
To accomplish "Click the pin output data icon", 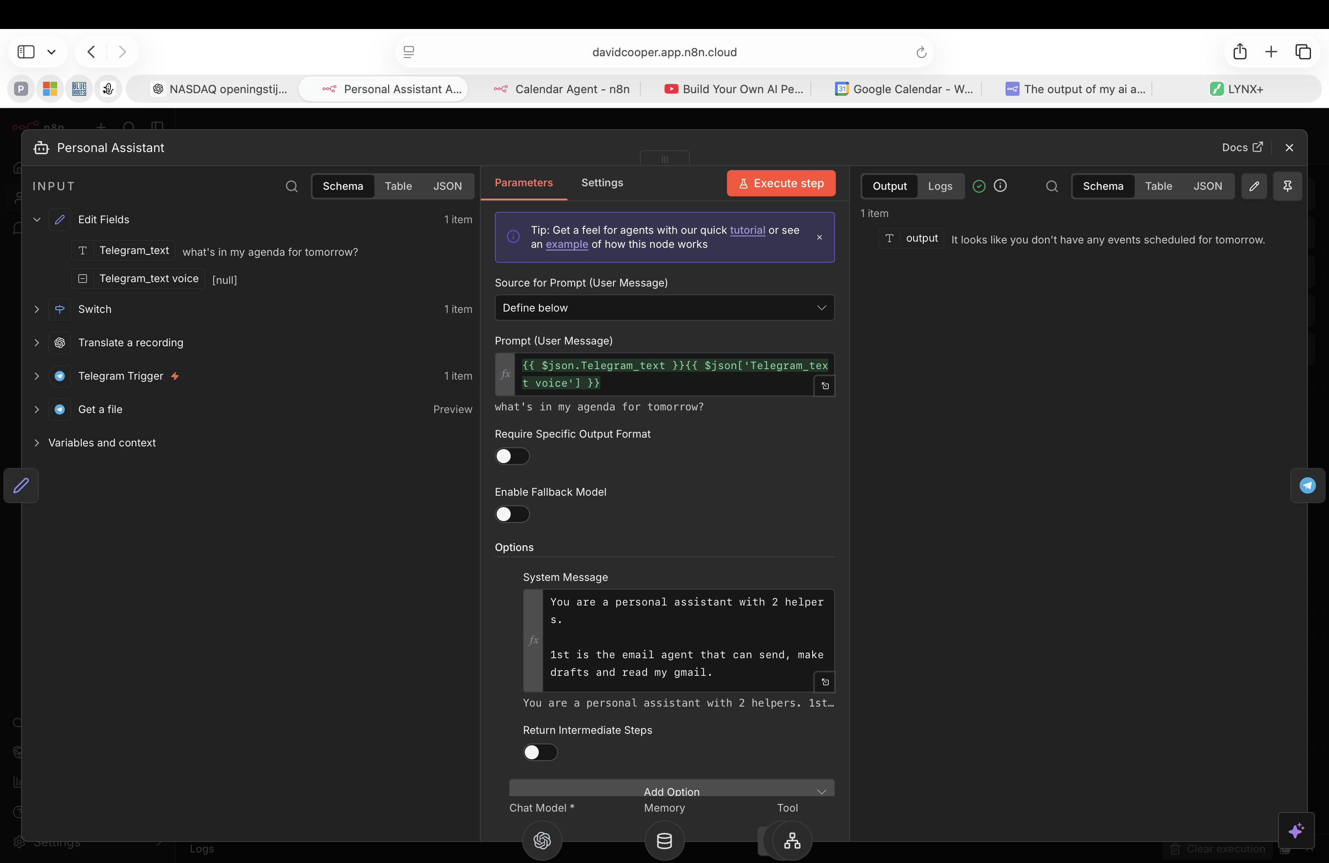I will point(1287,186).
